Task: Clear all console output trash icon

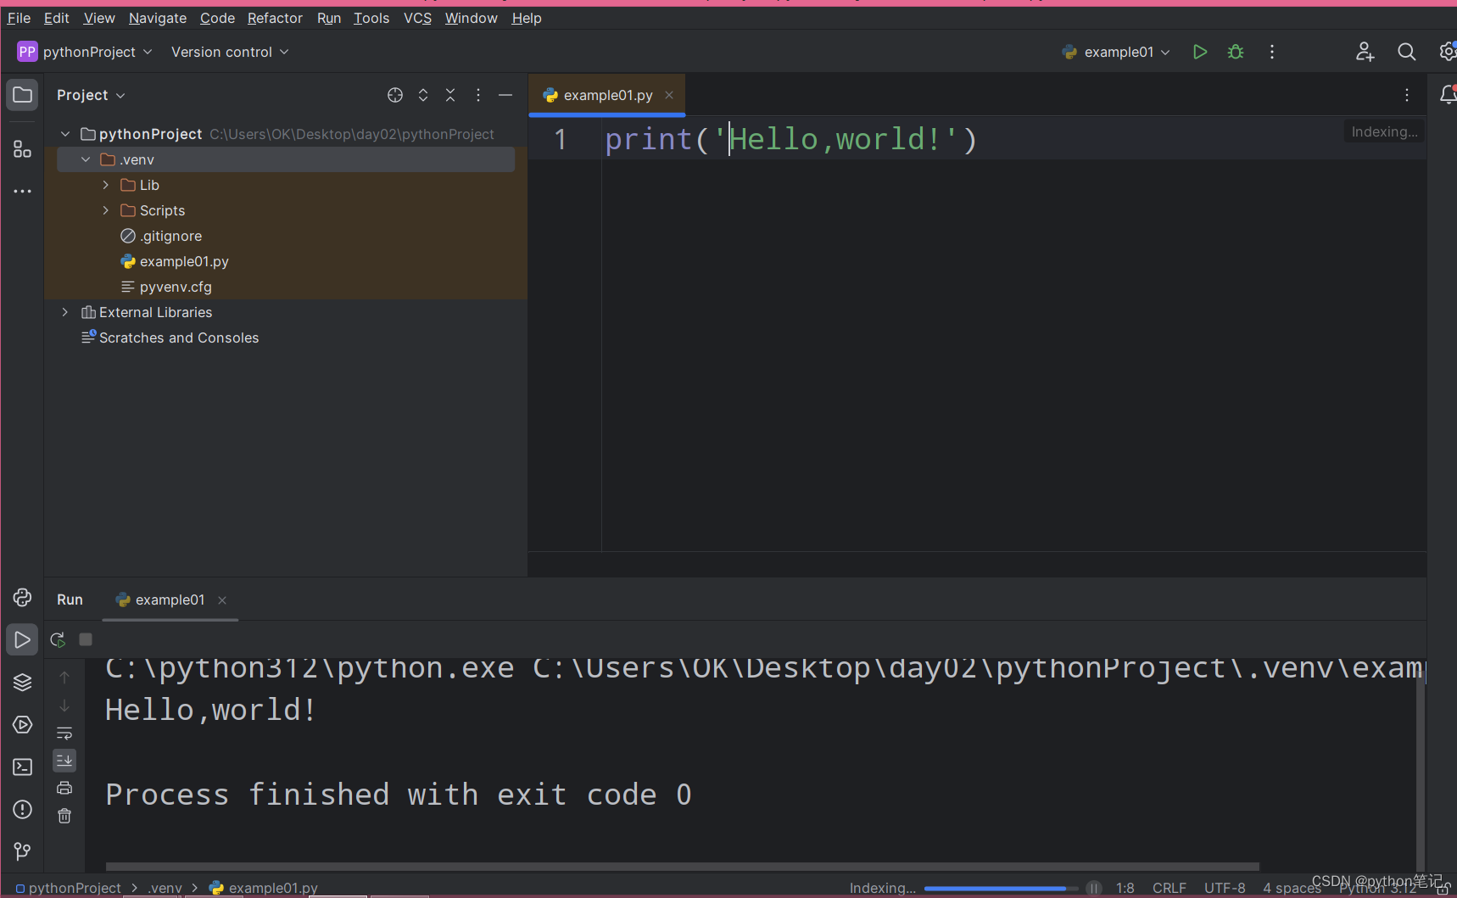Action: point(64,816)
